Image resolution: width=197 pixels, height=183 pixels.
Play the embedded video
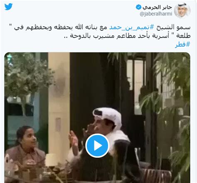tap(97, 145)
